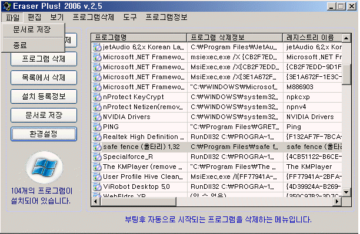Sort by 프로그램명 column header

pyautogui.click(x=139, y=38)
